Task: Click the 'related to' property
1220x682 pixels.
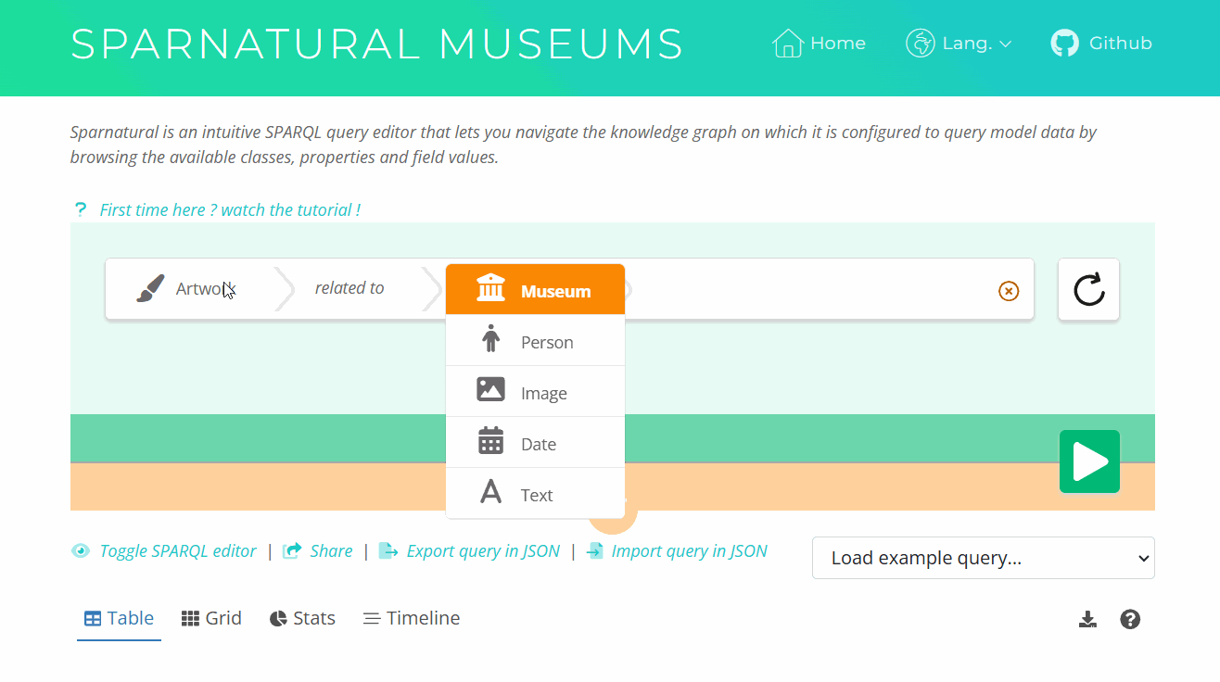Action: [x=349, y=288]
